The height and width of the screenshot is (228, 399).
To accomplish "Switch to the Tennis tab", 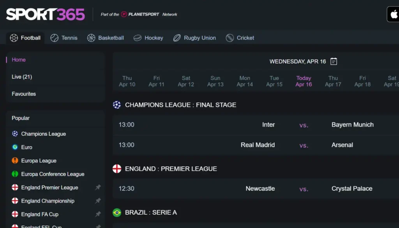I will pyautogui.click(x=64, y=38).
